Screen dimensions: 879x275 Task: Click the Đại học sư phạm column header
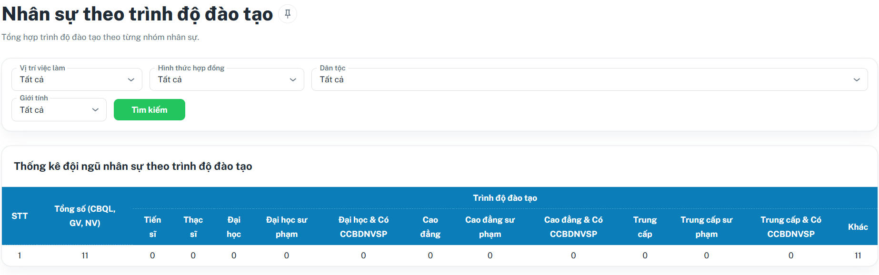[x=287, y=227]
